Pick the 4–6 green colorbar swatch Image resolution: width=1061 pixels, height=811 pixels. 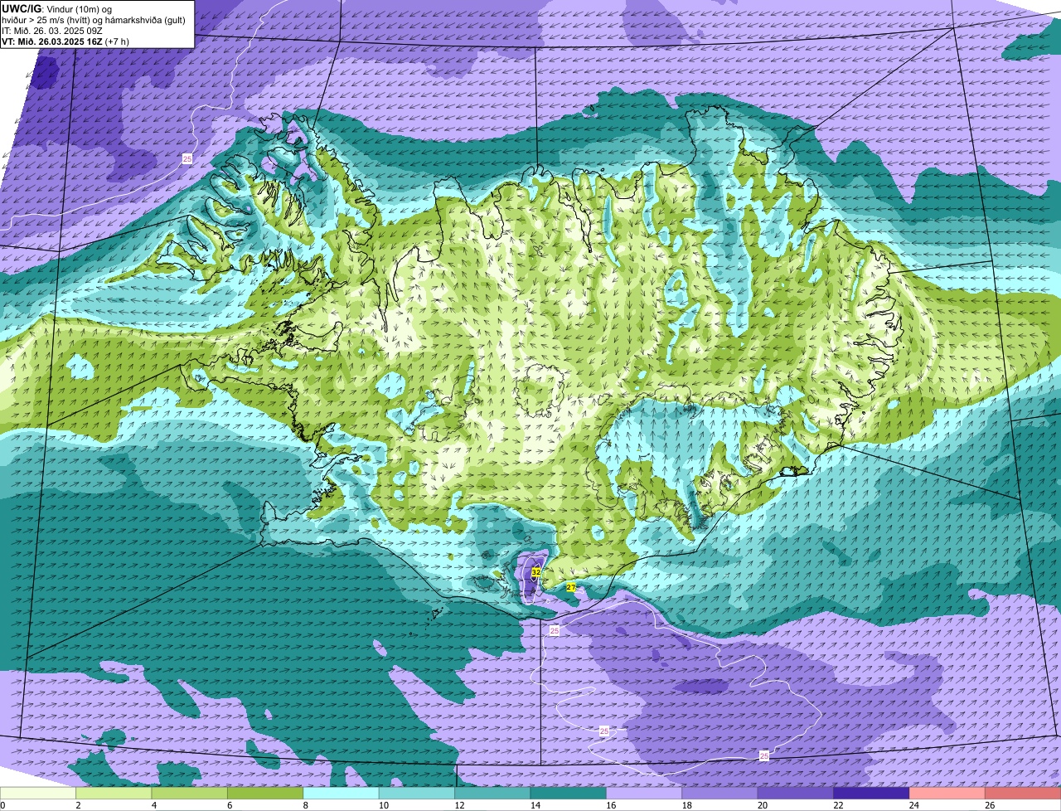[190, 794]
